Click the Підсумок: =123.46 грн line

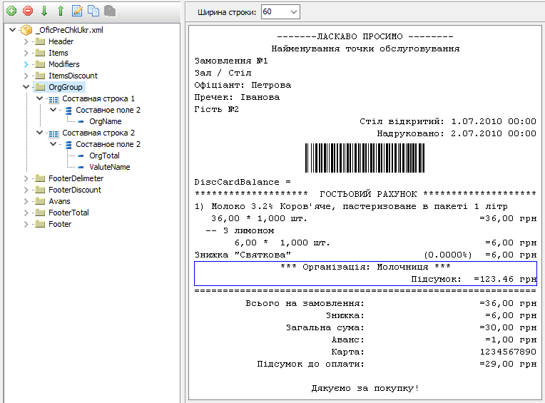pyautogui.click(x=474, y=280)
